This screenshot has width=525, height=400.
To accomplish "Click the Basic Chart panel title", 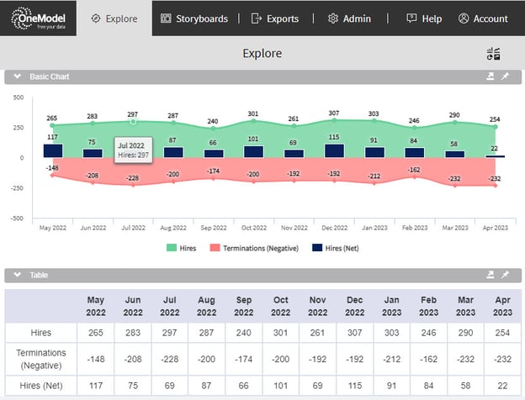I will (x=49, y=76).
